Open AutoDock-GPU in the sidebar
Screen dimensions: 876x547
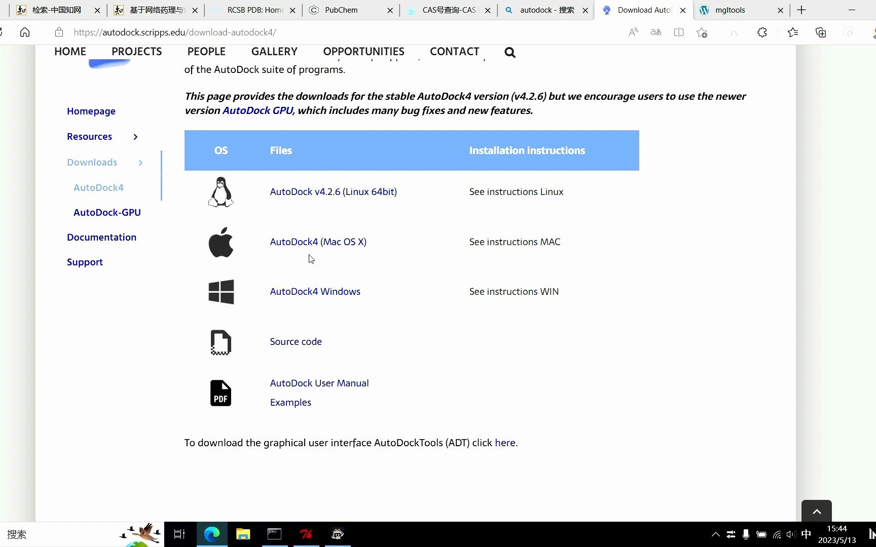click(x=107, y=213)
